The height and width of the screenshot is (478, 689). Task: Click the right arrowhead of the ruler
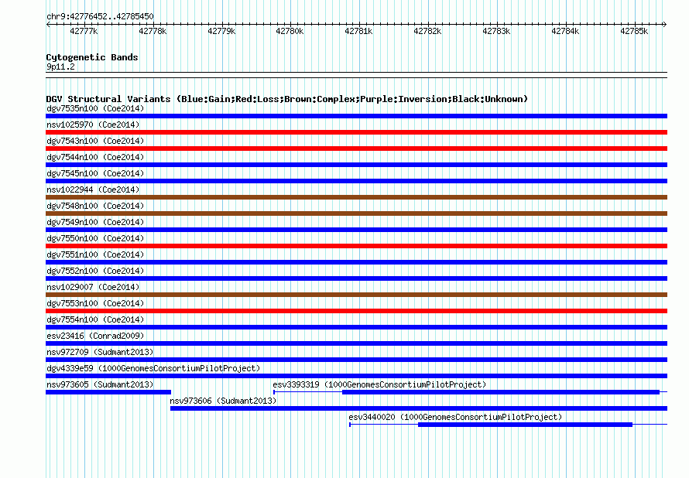(x=665, y=25)
